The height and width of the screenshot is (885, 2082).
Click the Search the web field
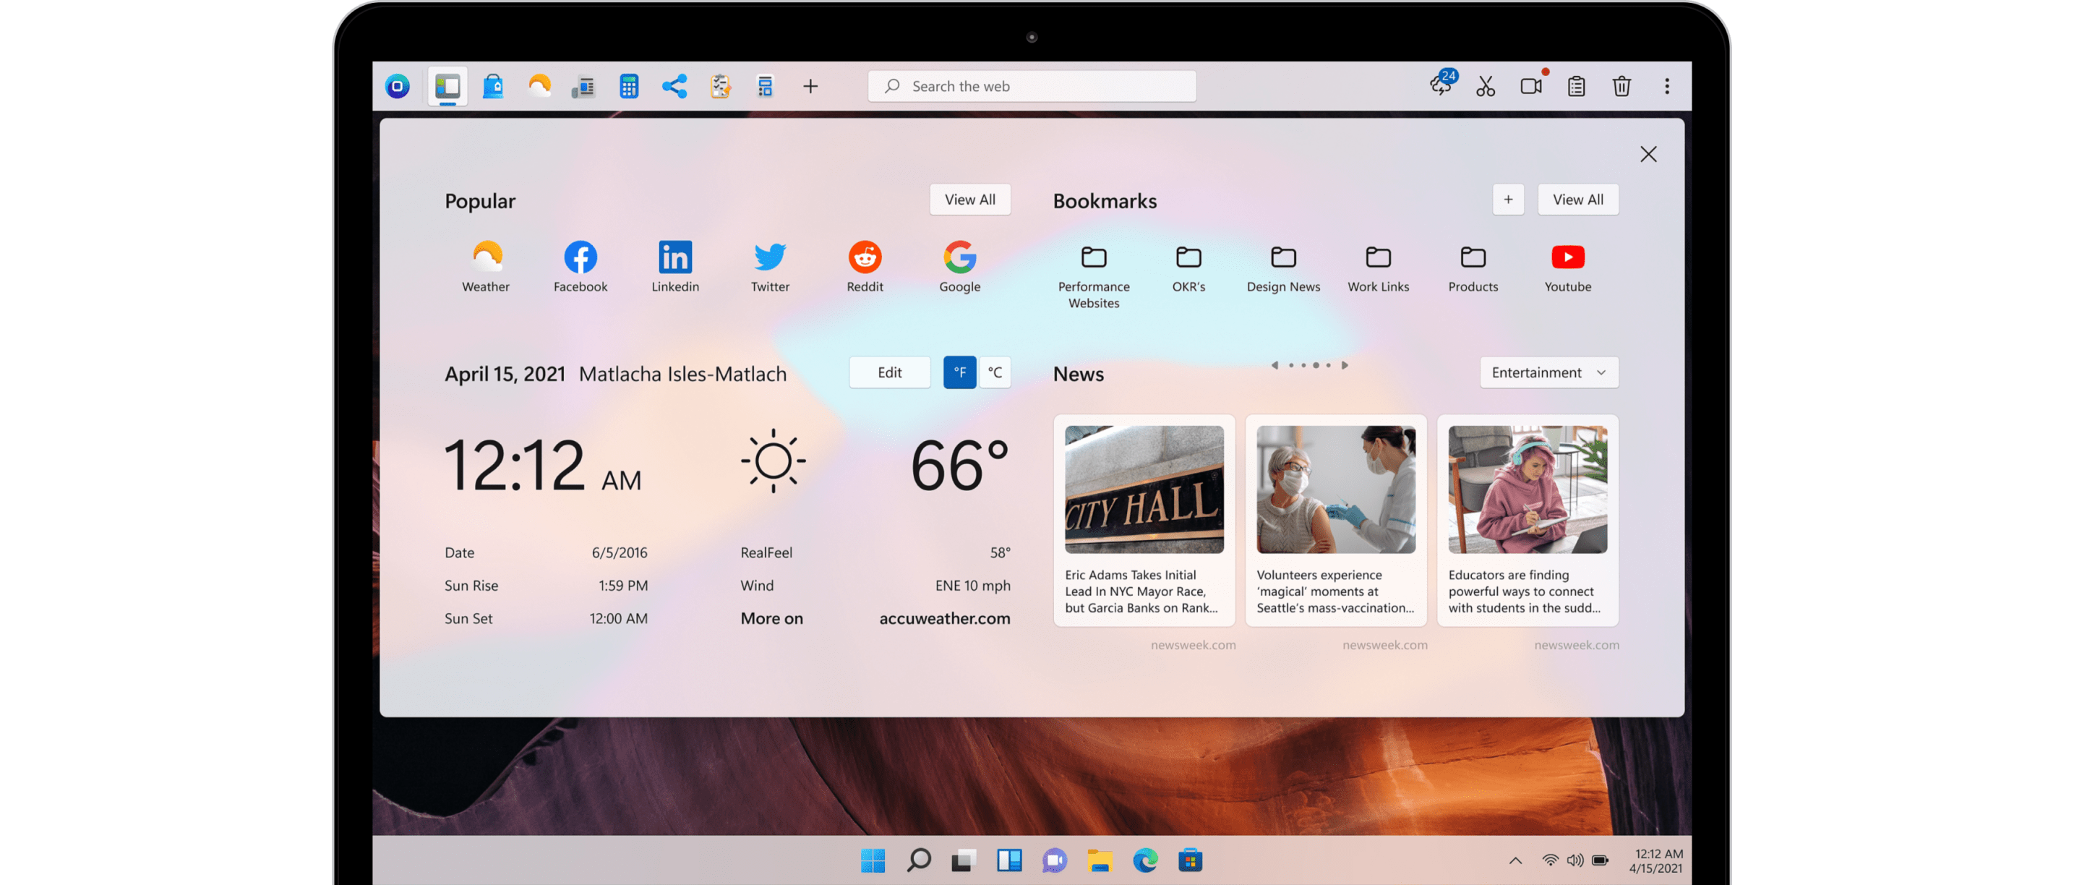point(1032,85)
